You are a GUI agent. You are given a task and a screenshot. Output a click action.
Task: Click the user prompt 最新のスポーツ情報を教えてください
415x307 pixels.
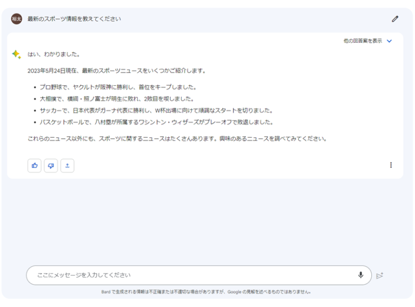click(75, 19)
